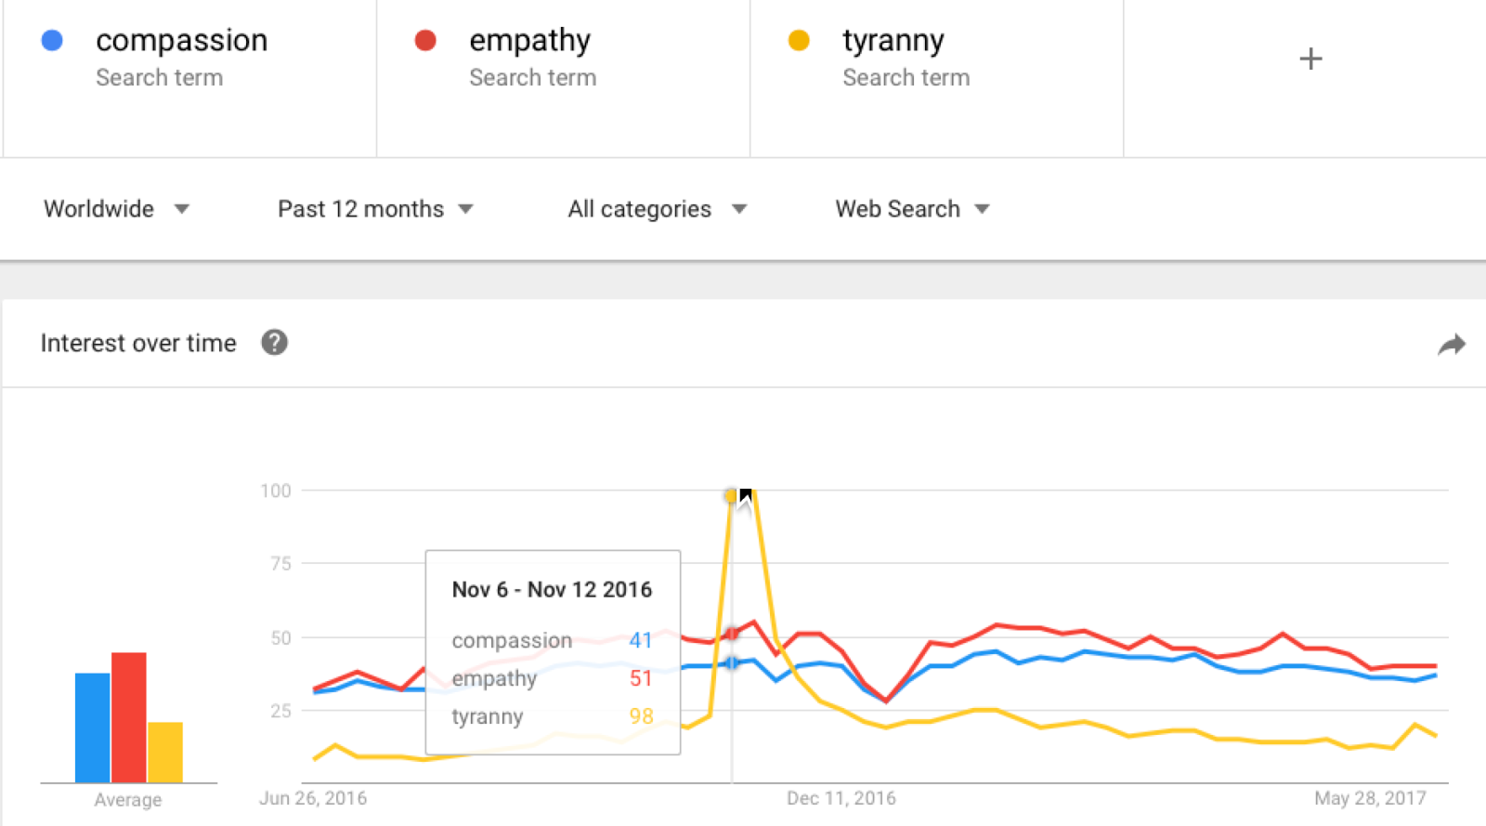Click the yellow tyranny color dot

(x=799, y=41)
